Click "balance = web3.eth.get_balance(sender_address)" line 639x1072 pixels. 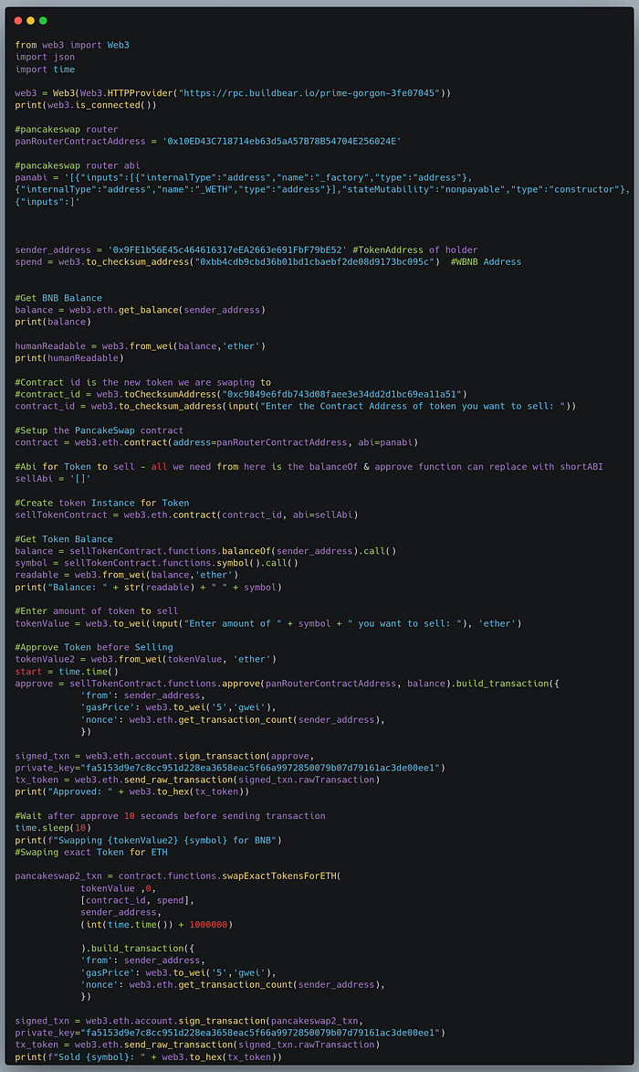(x=141, y=311)
